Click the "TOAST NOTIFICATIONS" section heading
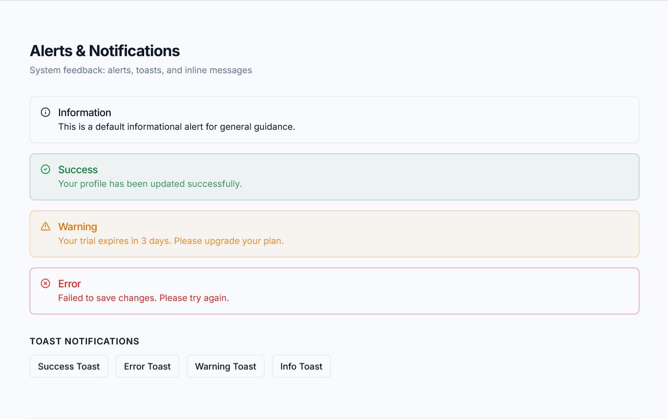The width and height of the screenshot is (668, 419). click(85, 341)
